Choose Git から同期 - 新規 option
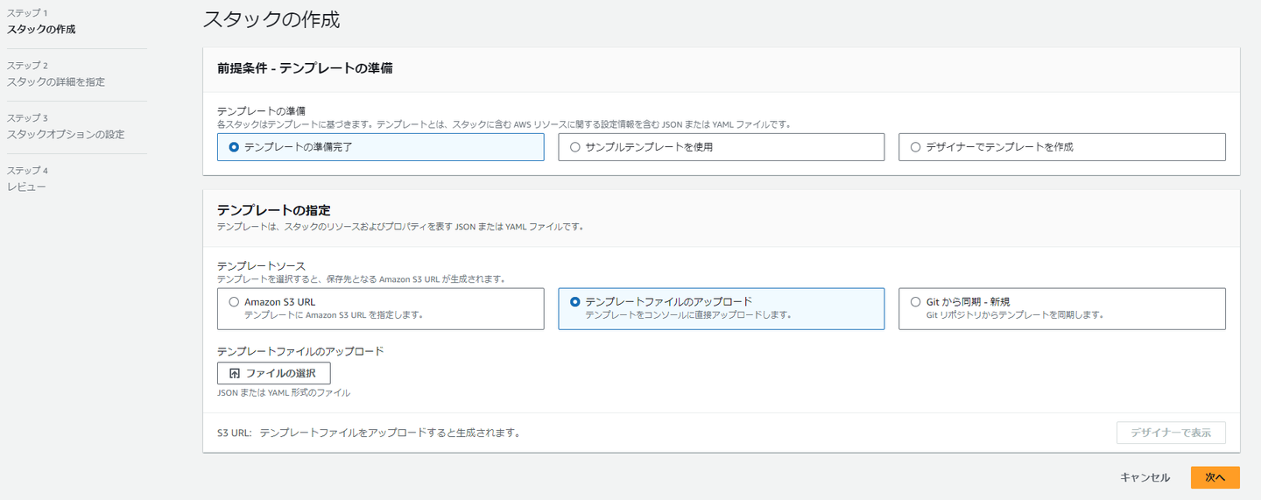The height and width of the screenshot is (500, 1261). click(916, 302)
